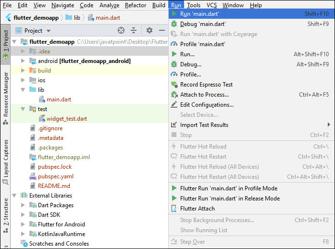Click the lib breadcrumb
The width and height of the screenshot is (335, 249).
tap(73, 18)
